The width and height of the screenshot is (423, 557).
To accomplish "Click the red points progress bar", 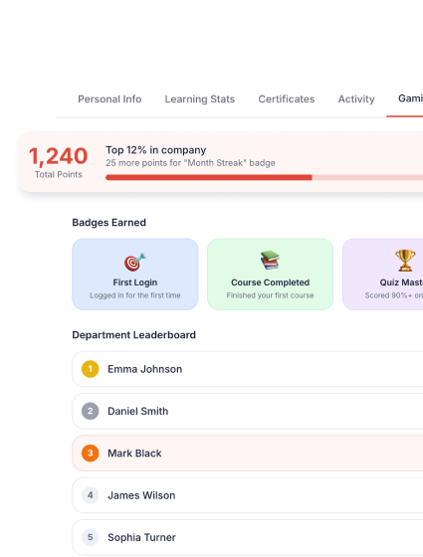I will 264,177.
